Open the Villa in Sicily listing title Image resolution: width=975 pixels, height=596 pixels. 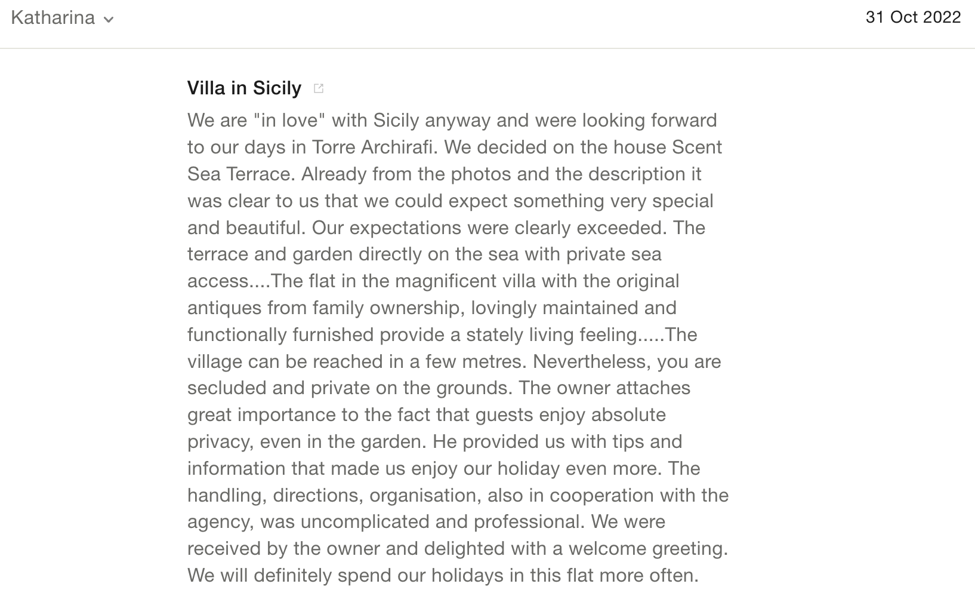(244, 88)
